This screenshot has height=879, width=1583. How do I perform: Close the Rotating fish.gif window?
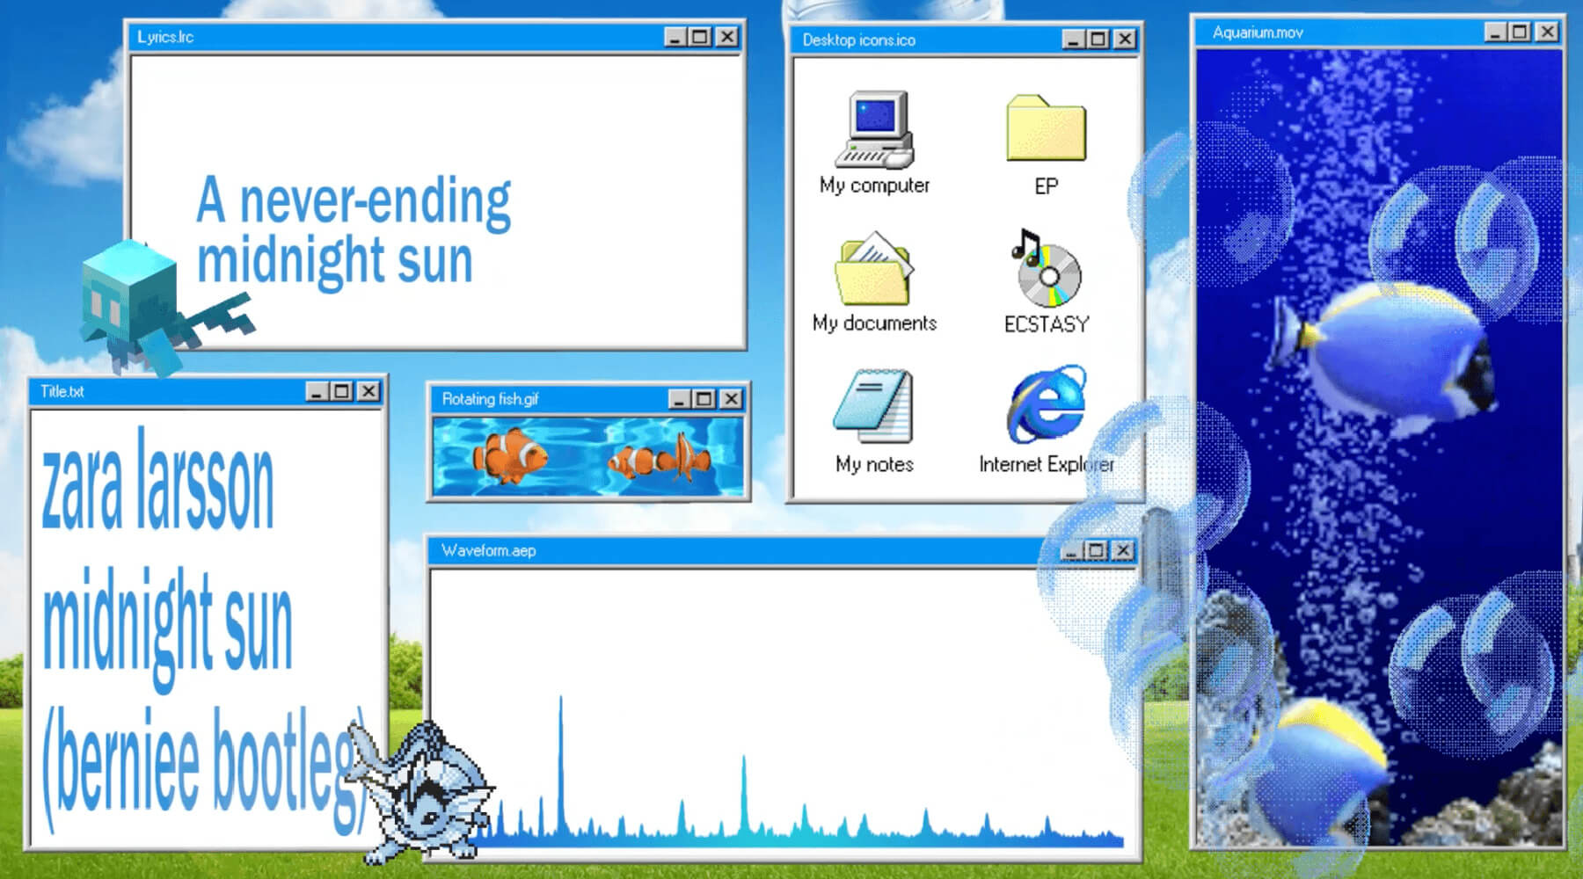coord(731,399)
